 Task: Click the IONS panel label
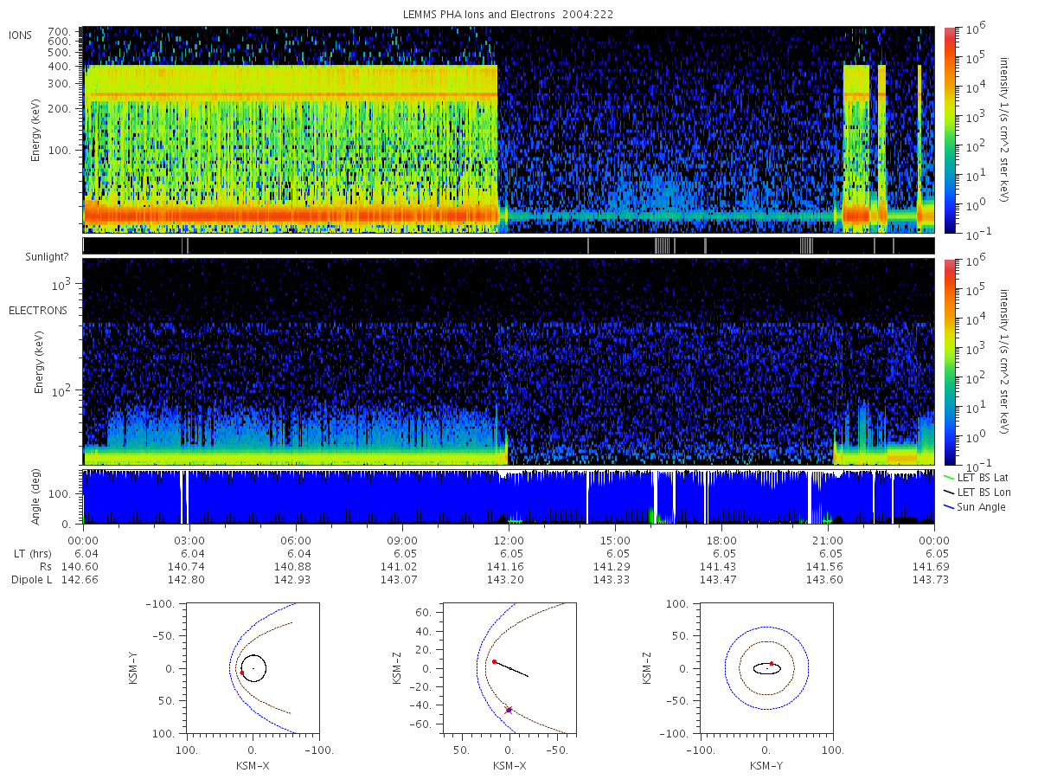click(x=21, y=35)
